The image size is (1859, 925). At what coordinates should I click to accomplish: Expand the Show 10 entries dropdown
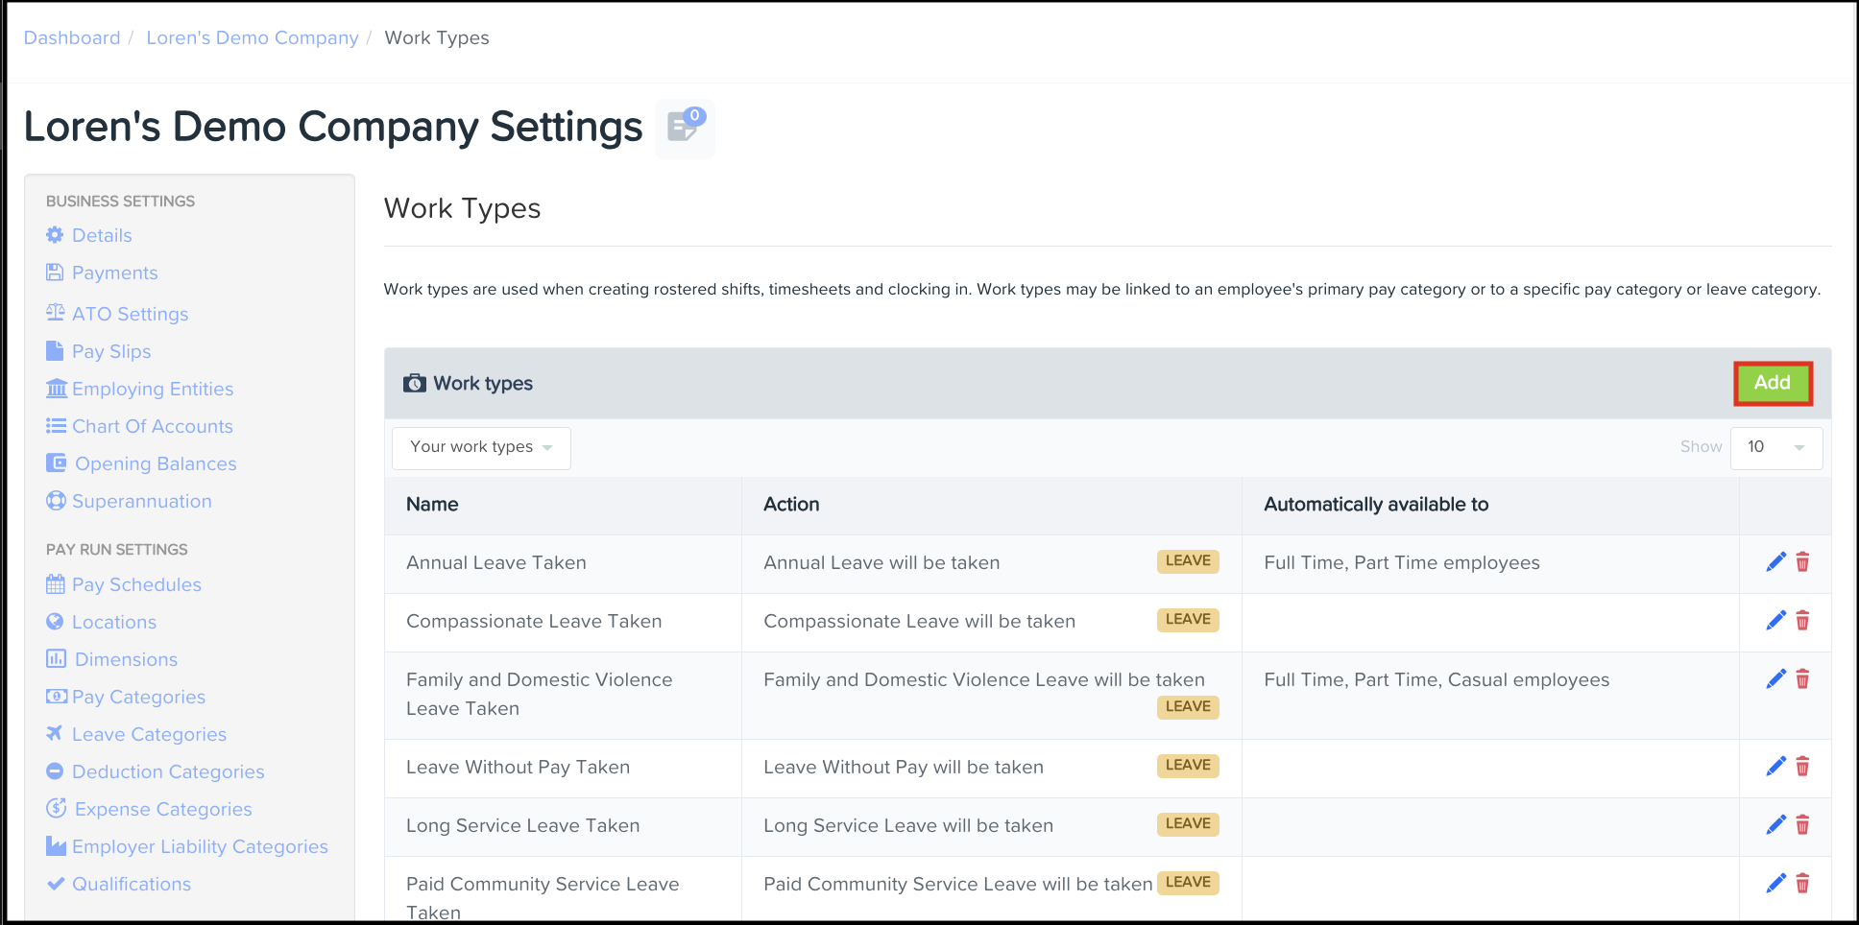tap(1775, 448)
